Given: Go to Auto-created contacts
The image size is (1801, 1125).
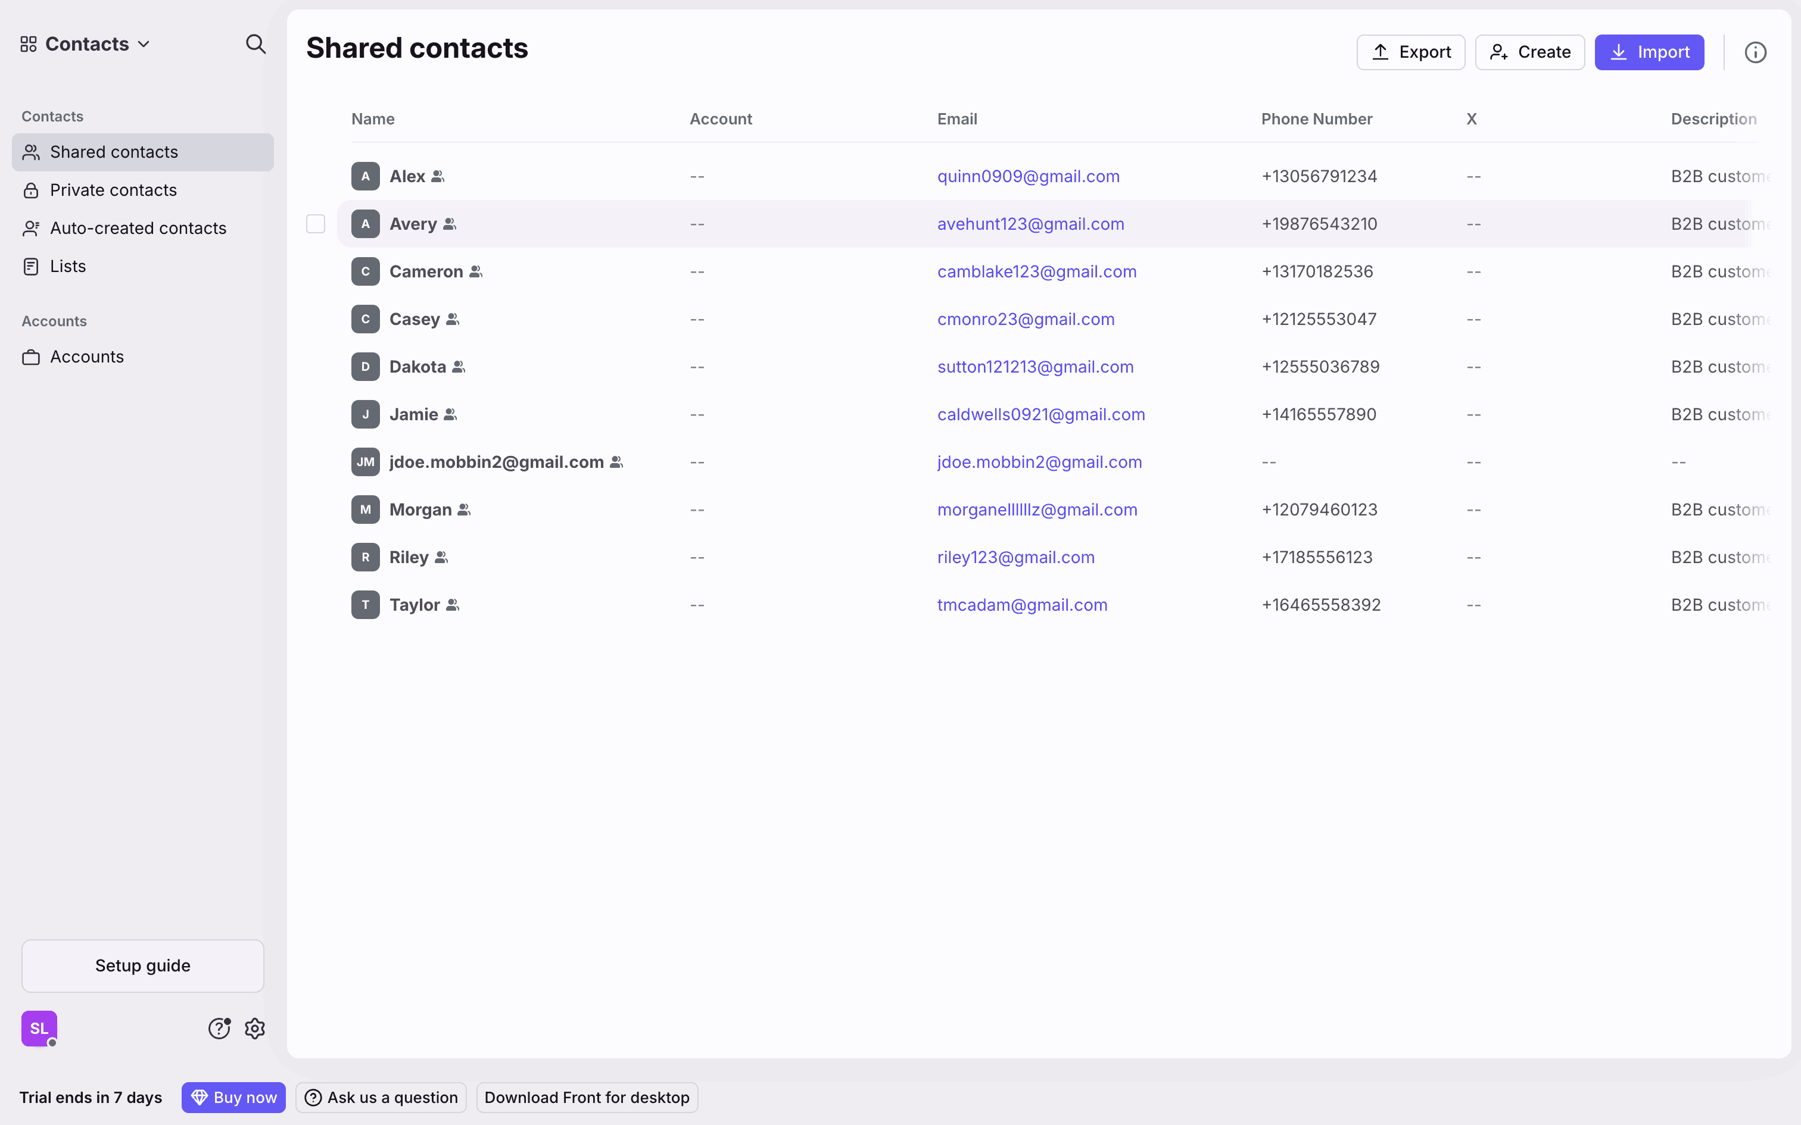Looking at the screenshot, I should [x=138, y=229].
